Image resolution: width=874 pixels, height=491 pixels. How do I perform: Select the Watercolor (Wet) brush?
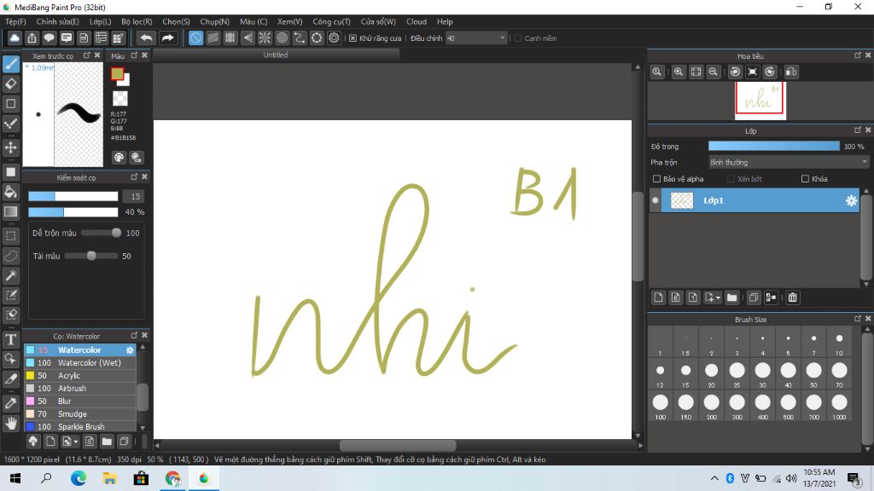[x=80, y=363]
